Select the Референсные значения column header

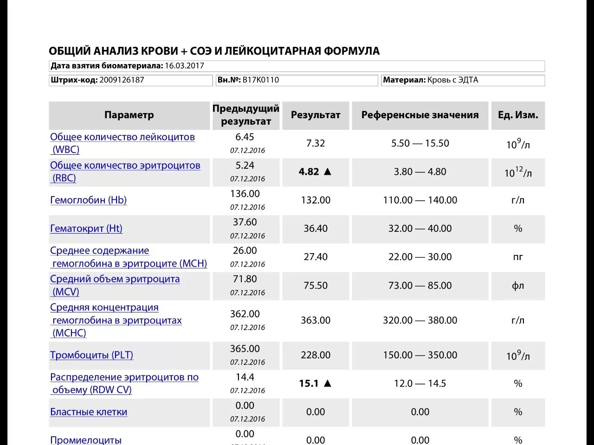(x=420, y=115)
